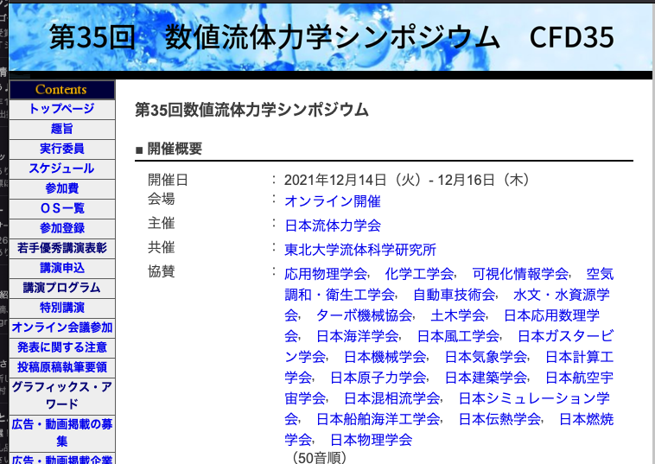Open 講演プログラム sidebar item
The image size is (655, 464).
tap(62, 288)
